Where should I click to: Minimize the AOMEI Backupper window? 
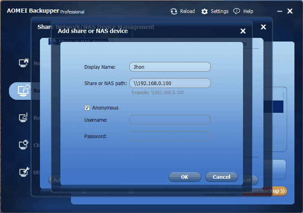click(x=280, y=11)
